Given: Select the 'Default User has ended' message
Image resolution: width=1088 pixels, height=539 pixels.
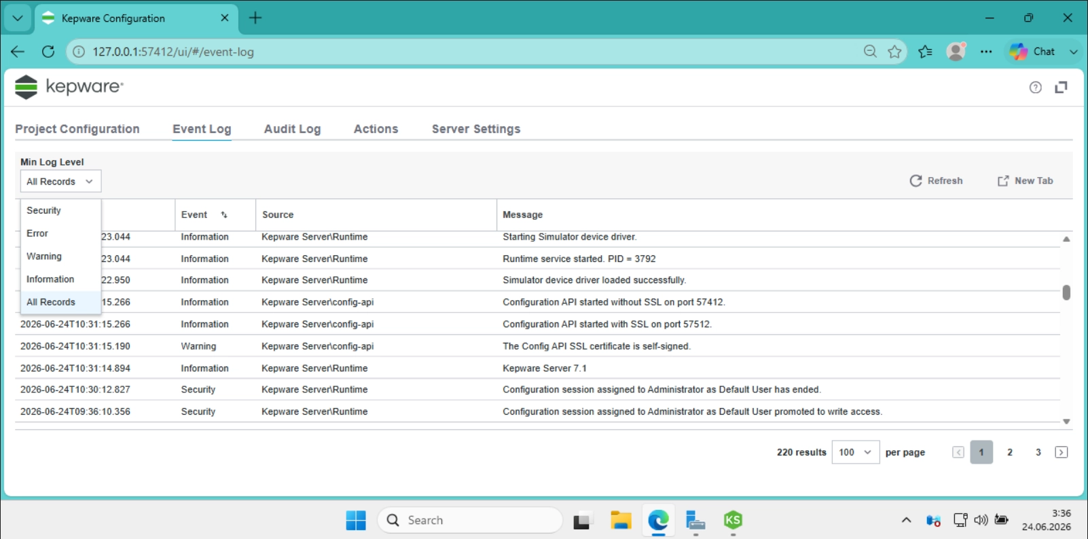Looking at the screenshot, I should click(662, 390).
